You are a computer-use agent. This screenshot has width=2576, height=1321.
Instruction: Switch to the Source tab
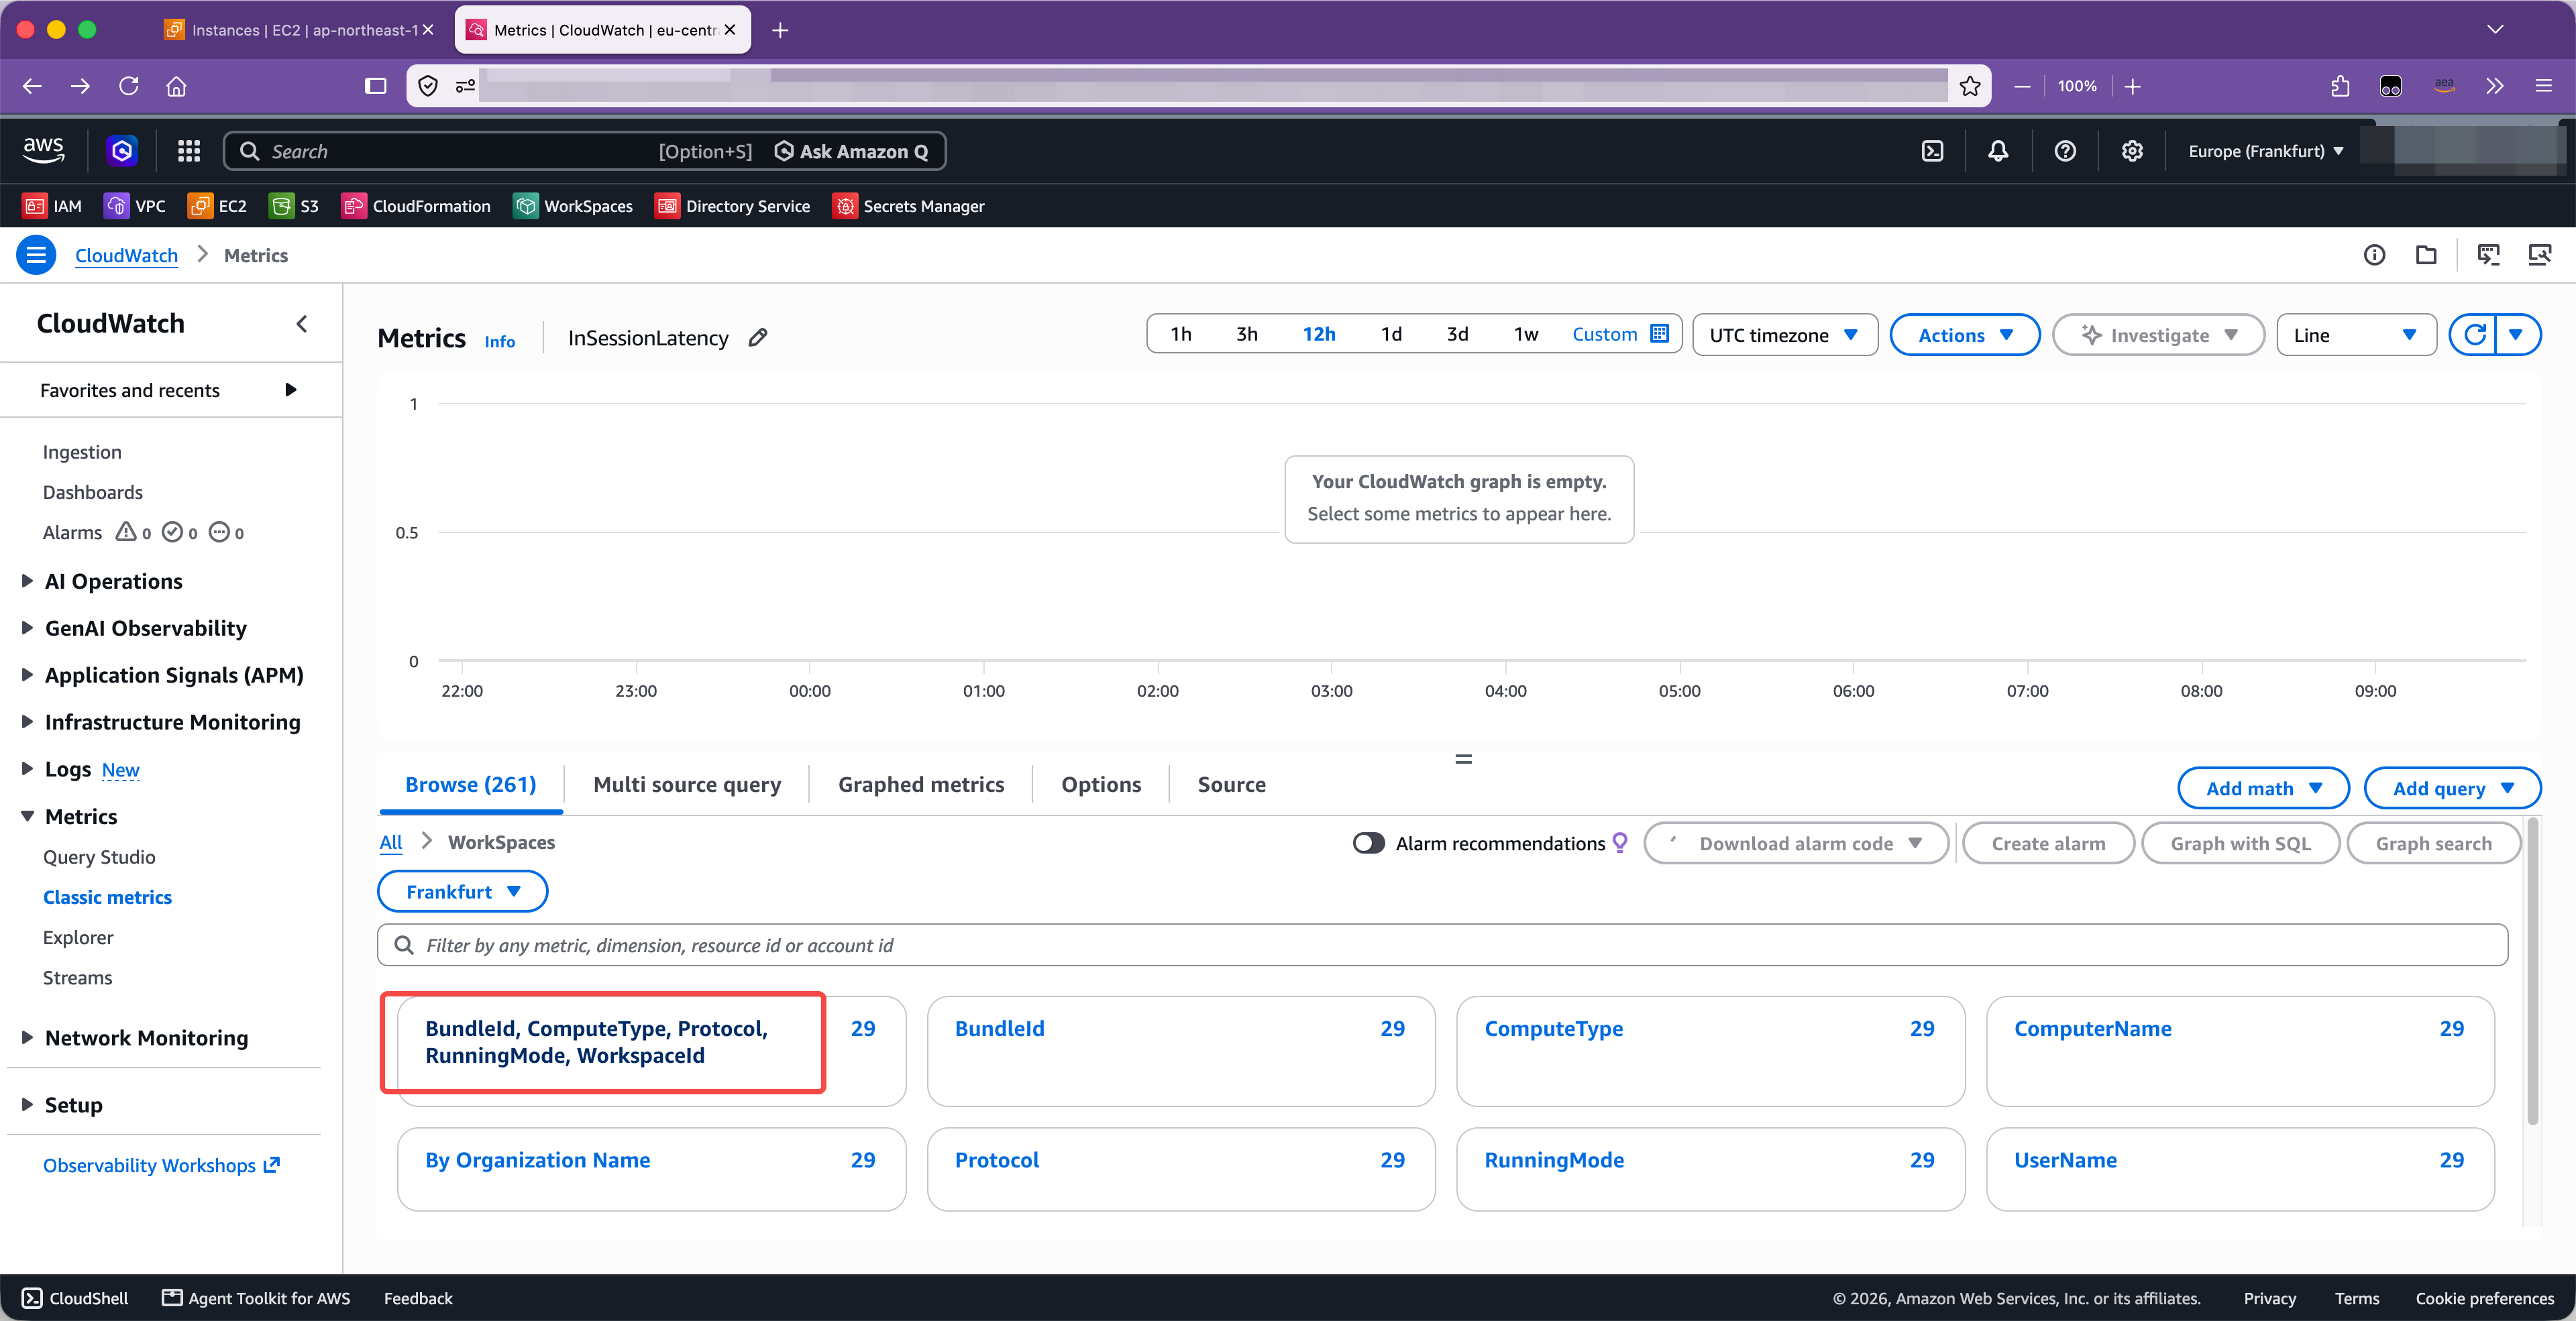1231,785
